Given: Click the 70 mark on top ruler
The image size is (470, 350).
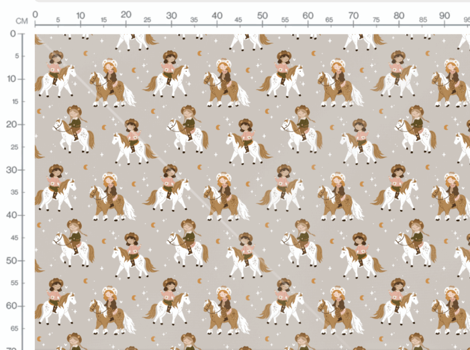Looking at the screenshot, I should (353, 15).
